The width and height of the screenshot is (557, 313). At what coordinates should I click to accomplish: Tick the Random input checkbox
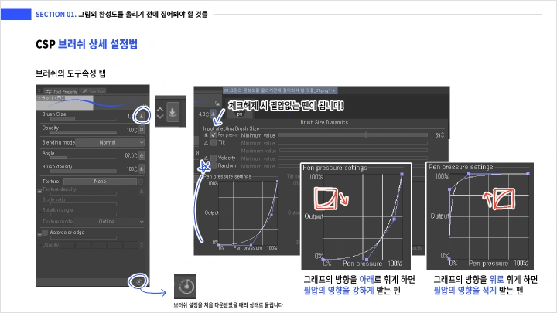(x=213, y=165)
